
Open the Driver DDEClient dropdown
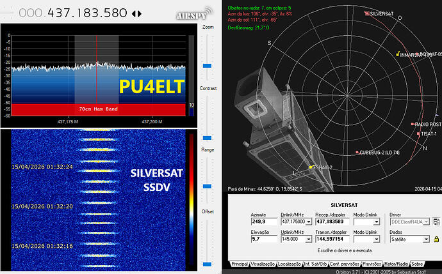pos(426,222)
